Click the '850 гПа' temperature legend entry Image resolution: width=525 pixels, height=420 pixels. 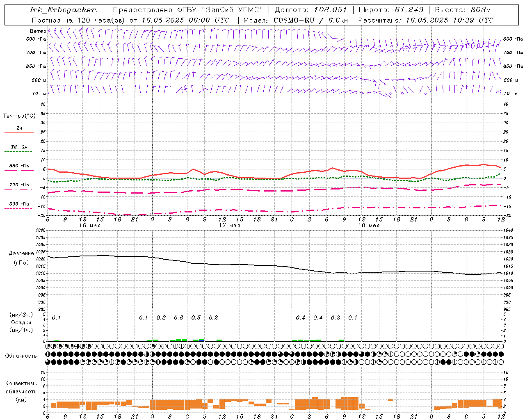click(x=19, y=166)
